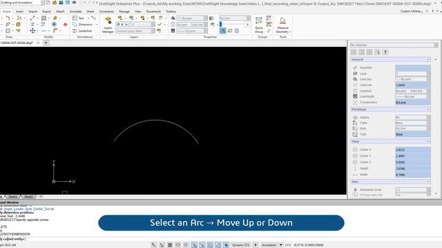The height and width of the screenshot is (248, 442).
Task: Select the Dimension tool
Action: (x=83, y=25)
